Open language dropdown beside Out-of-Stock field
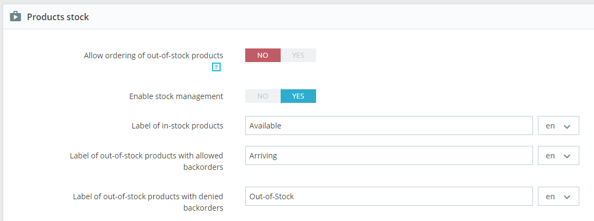 coord(558,197)
